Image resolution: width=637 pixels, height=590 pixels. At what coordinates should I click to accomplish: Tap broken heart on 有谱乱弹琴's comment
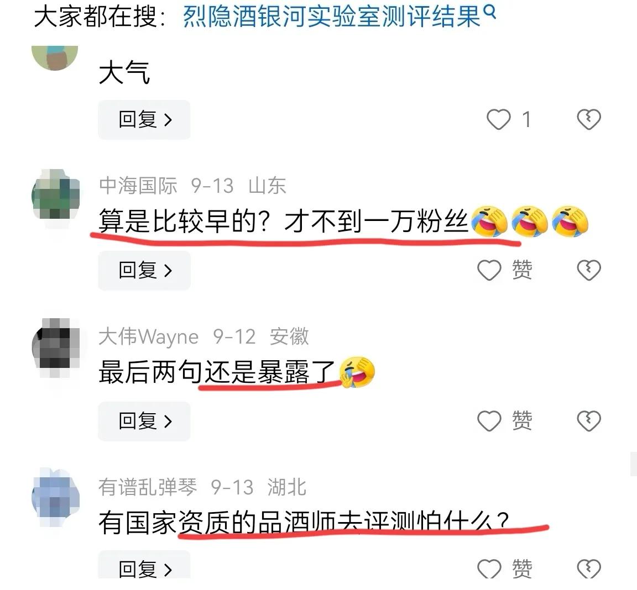589,568
